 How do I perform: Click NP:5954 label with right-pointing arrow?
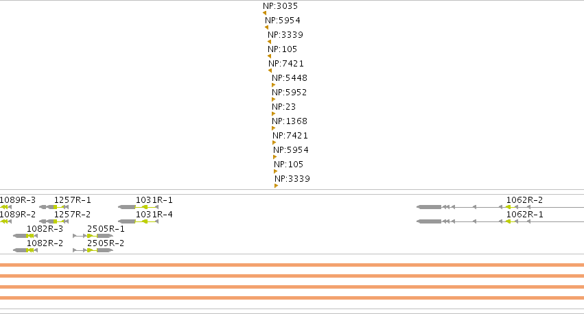[291, 150]
